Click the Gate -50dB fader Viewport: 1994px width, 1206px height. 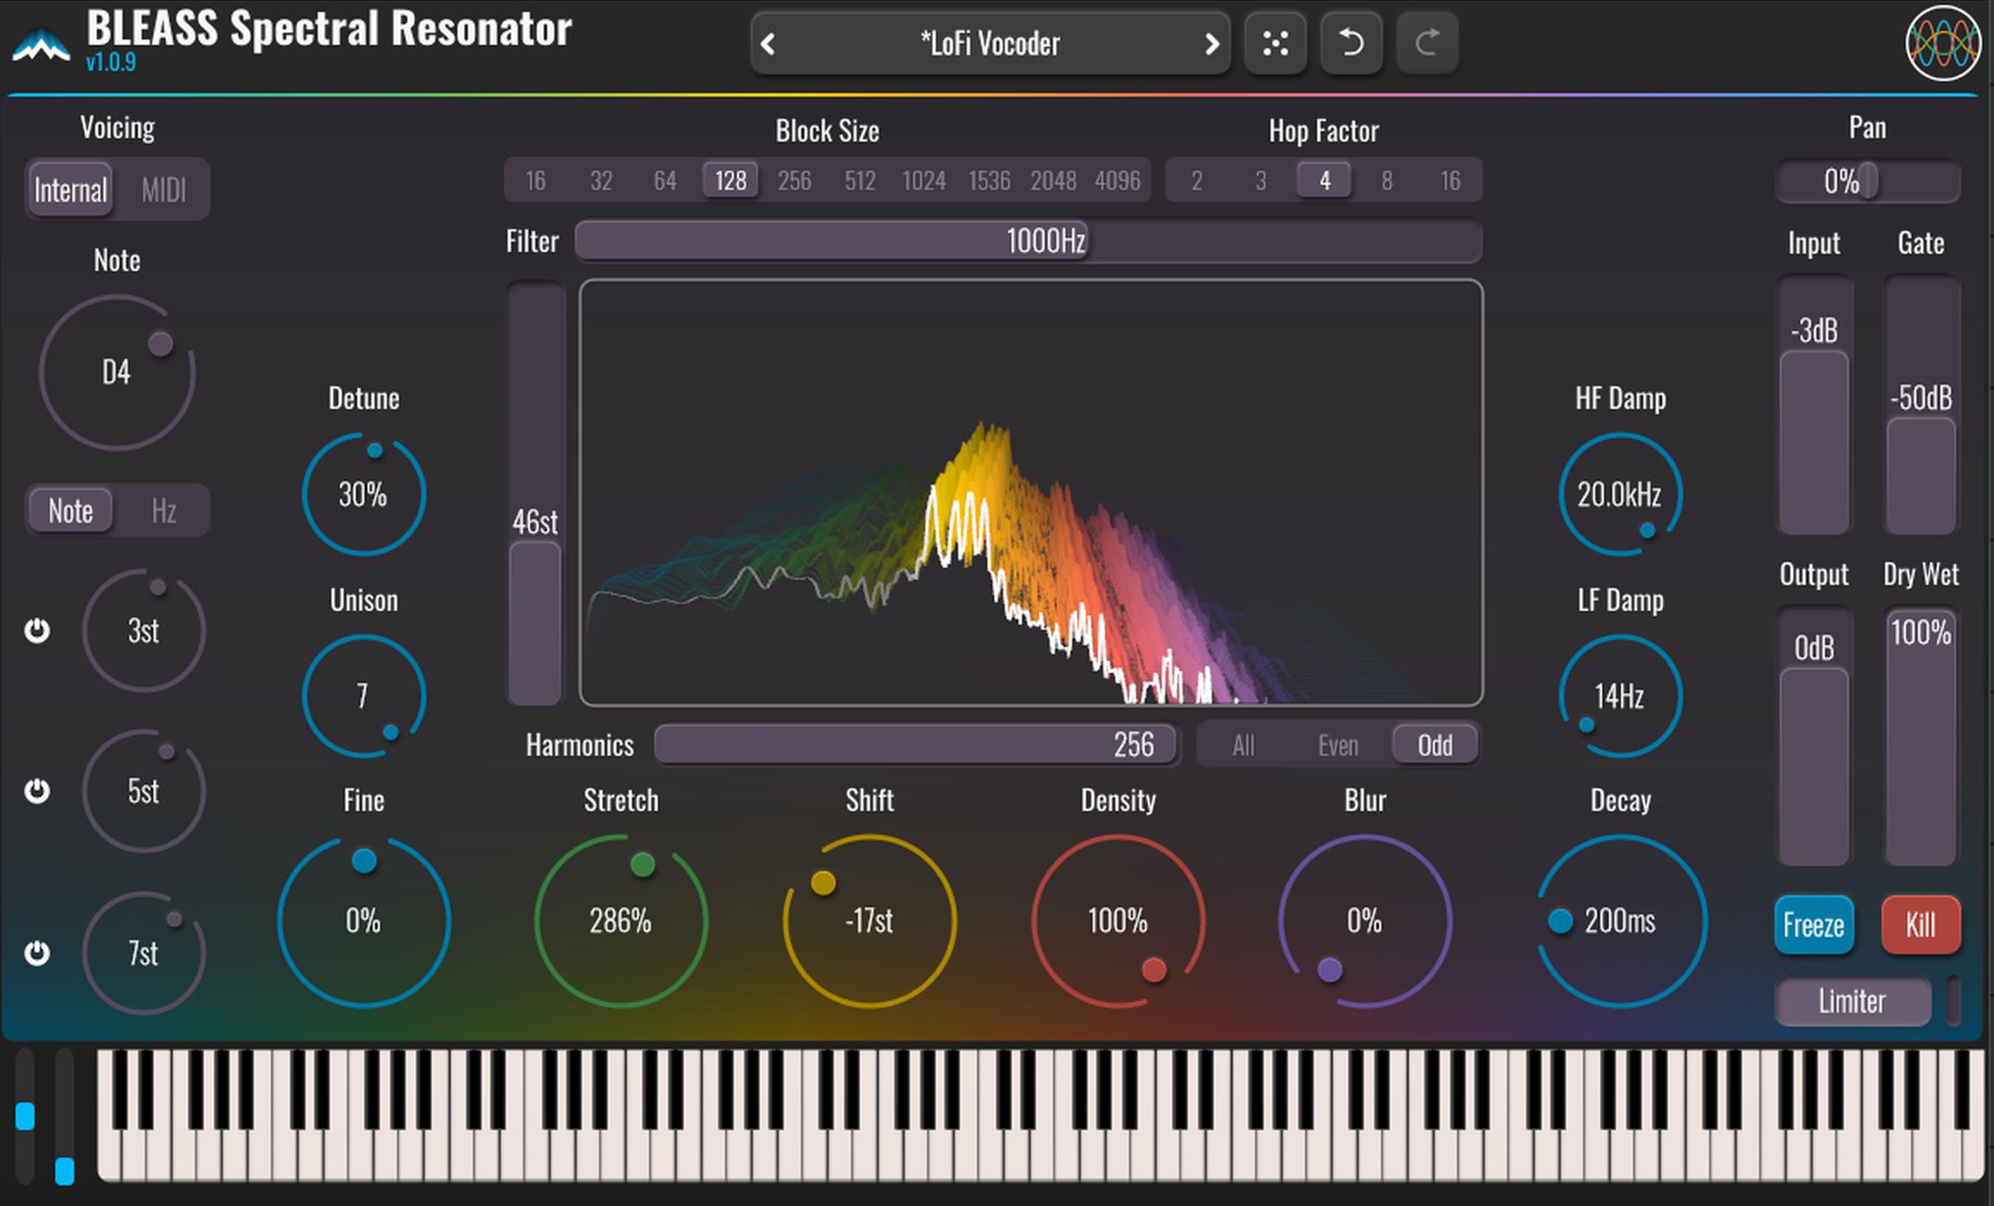pyautogui.click(x=1921, y=405)
